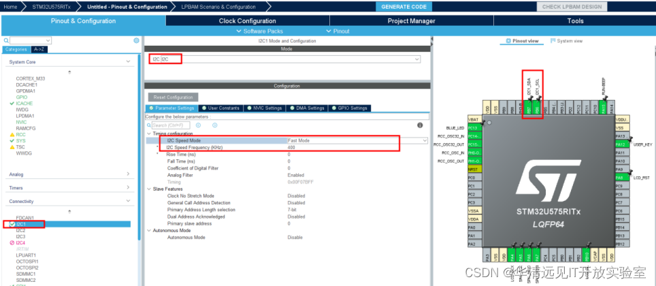Click the GENERATE CODE button
Viewport: 656px width, 286px height.
tap(404, 7)
